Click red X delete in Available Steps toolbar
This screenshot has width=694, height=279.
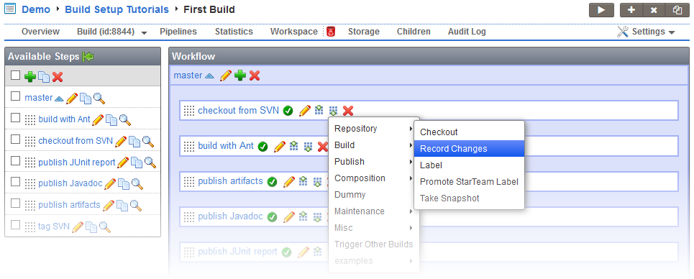[57, 77]
